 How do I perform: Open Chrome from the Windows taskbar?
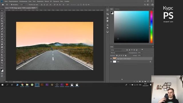(x=22, y=85)
